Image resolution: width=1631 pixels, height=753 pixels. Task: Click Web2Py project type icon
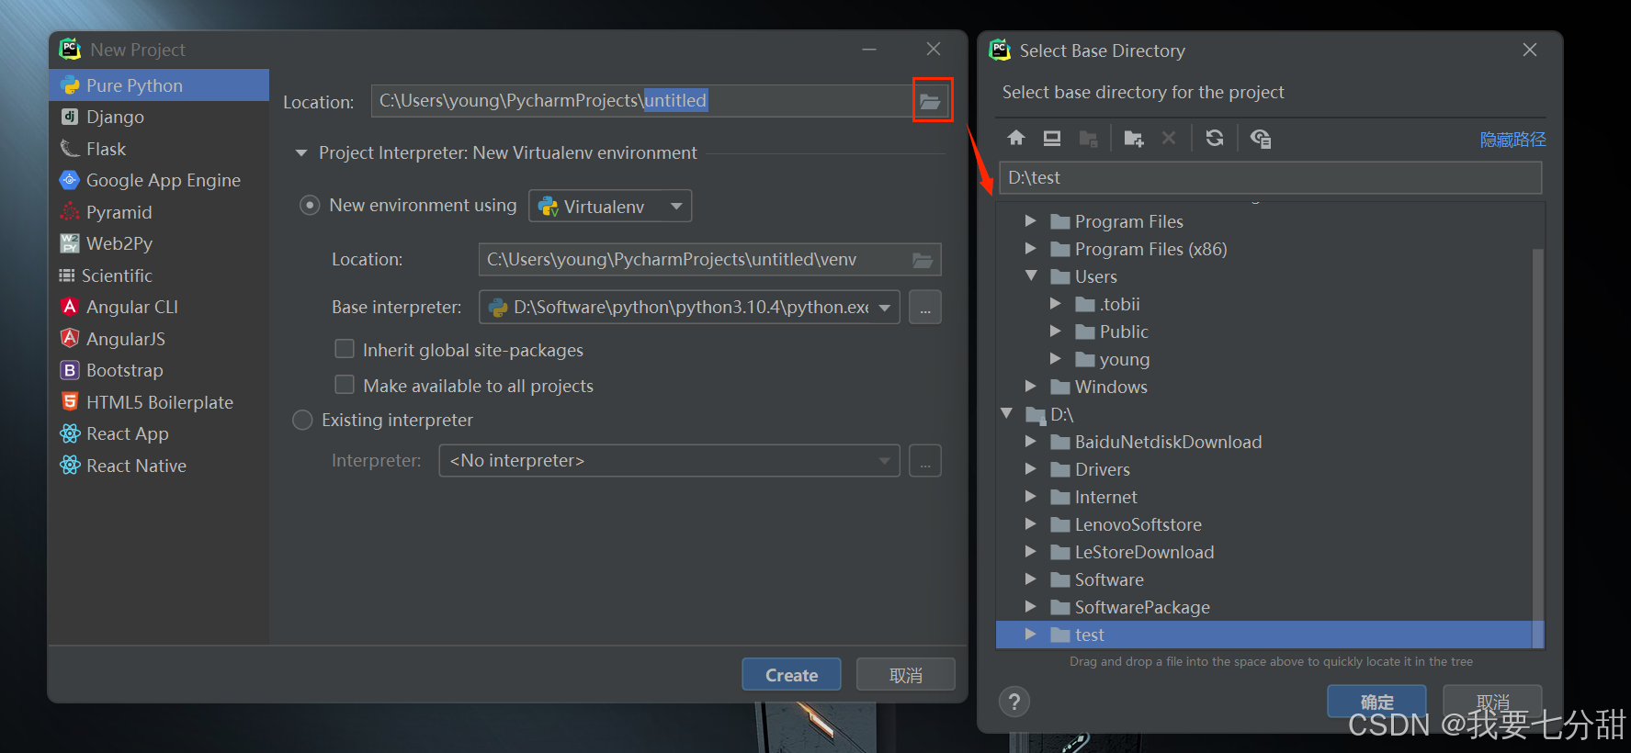coord(70,243)
